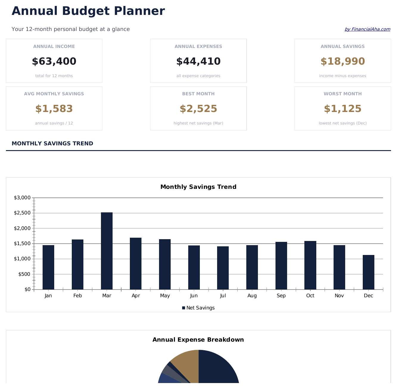Screen dimensions: 397x389
Task: Click the Oct bar in savings chart
Action: [310, 265]
